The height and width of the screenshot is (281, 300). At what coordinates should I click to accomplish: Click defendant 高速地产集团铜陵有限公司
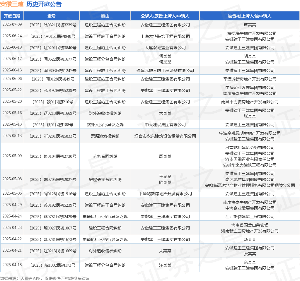click(250, 179)
